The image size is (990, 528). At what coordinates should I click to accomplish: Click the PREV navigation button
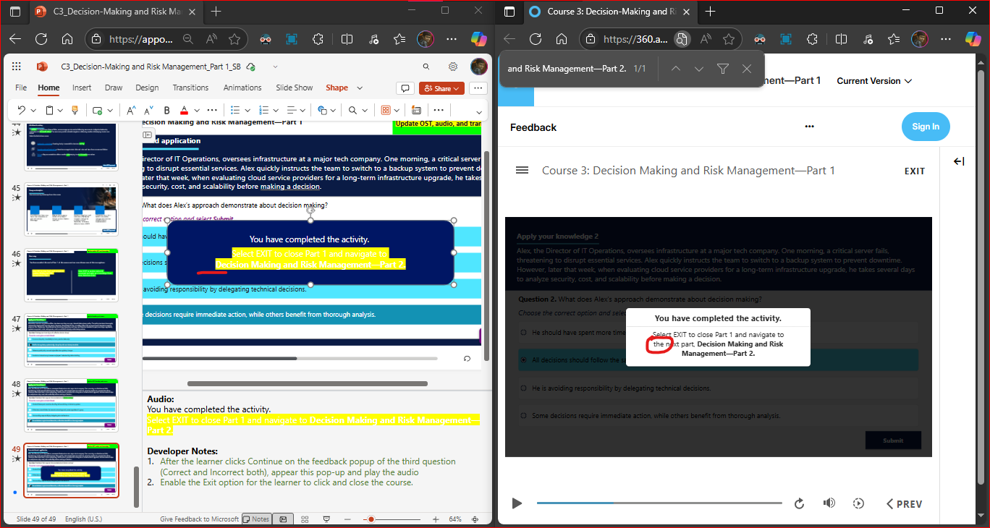(904, 504)
